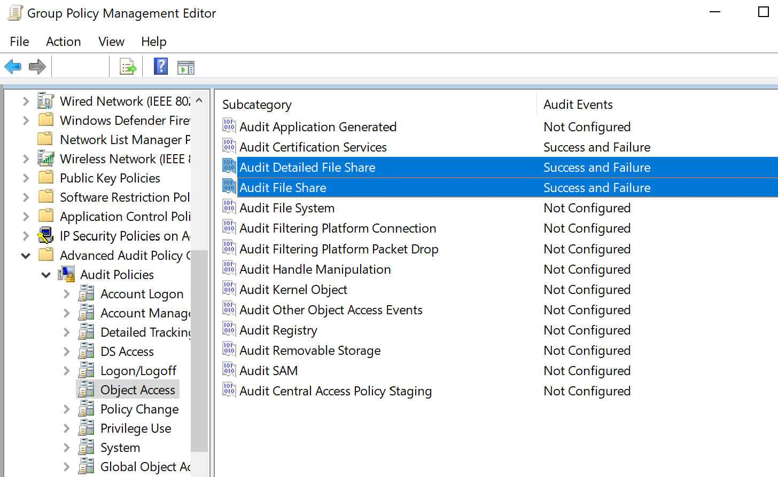Click the Audit SAM policy icon
Image resolution: width=778 pixels, height=477 pixels.
coord(229,370)
